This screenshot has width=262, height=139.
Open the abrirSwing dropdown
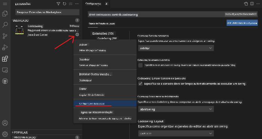point(176,109)
